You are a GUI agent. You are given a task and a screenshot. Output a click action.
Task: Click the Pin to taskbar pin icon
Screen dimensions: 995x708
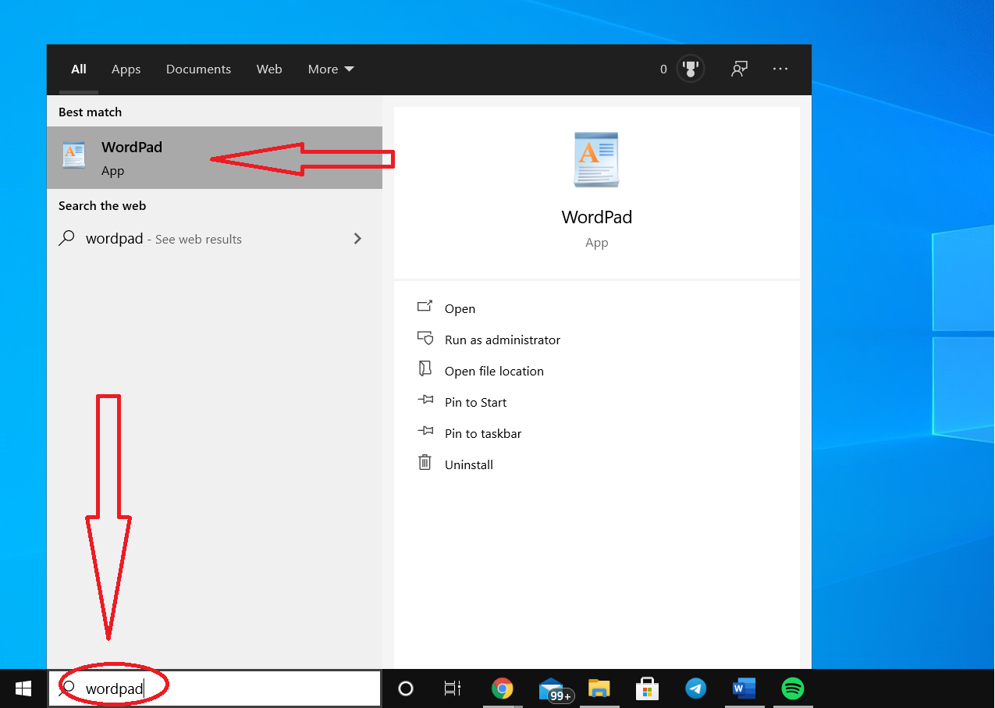pos(425,431)
